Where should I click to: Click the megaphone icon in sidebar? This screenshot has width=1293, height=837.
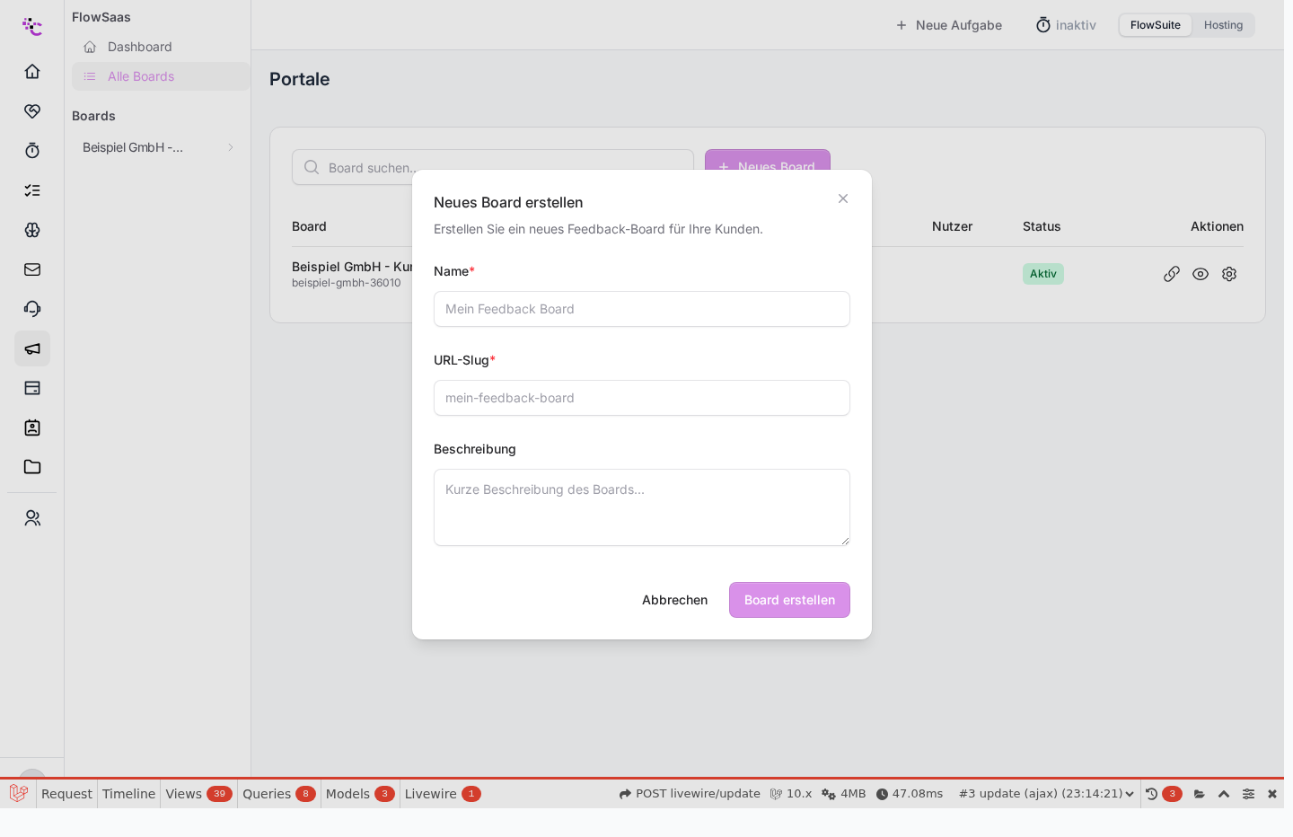coord(32,348)
